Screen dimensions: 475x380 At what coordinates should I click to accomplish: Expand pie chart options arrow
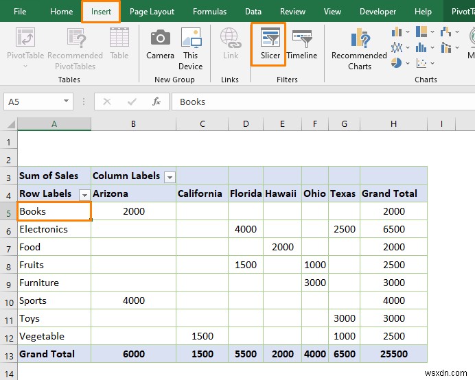[x=408, y=63]
